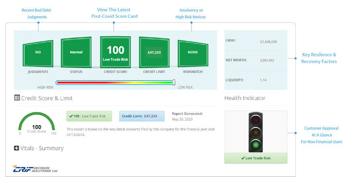Click the RISKWATCH label under the tile

point(193,72)
